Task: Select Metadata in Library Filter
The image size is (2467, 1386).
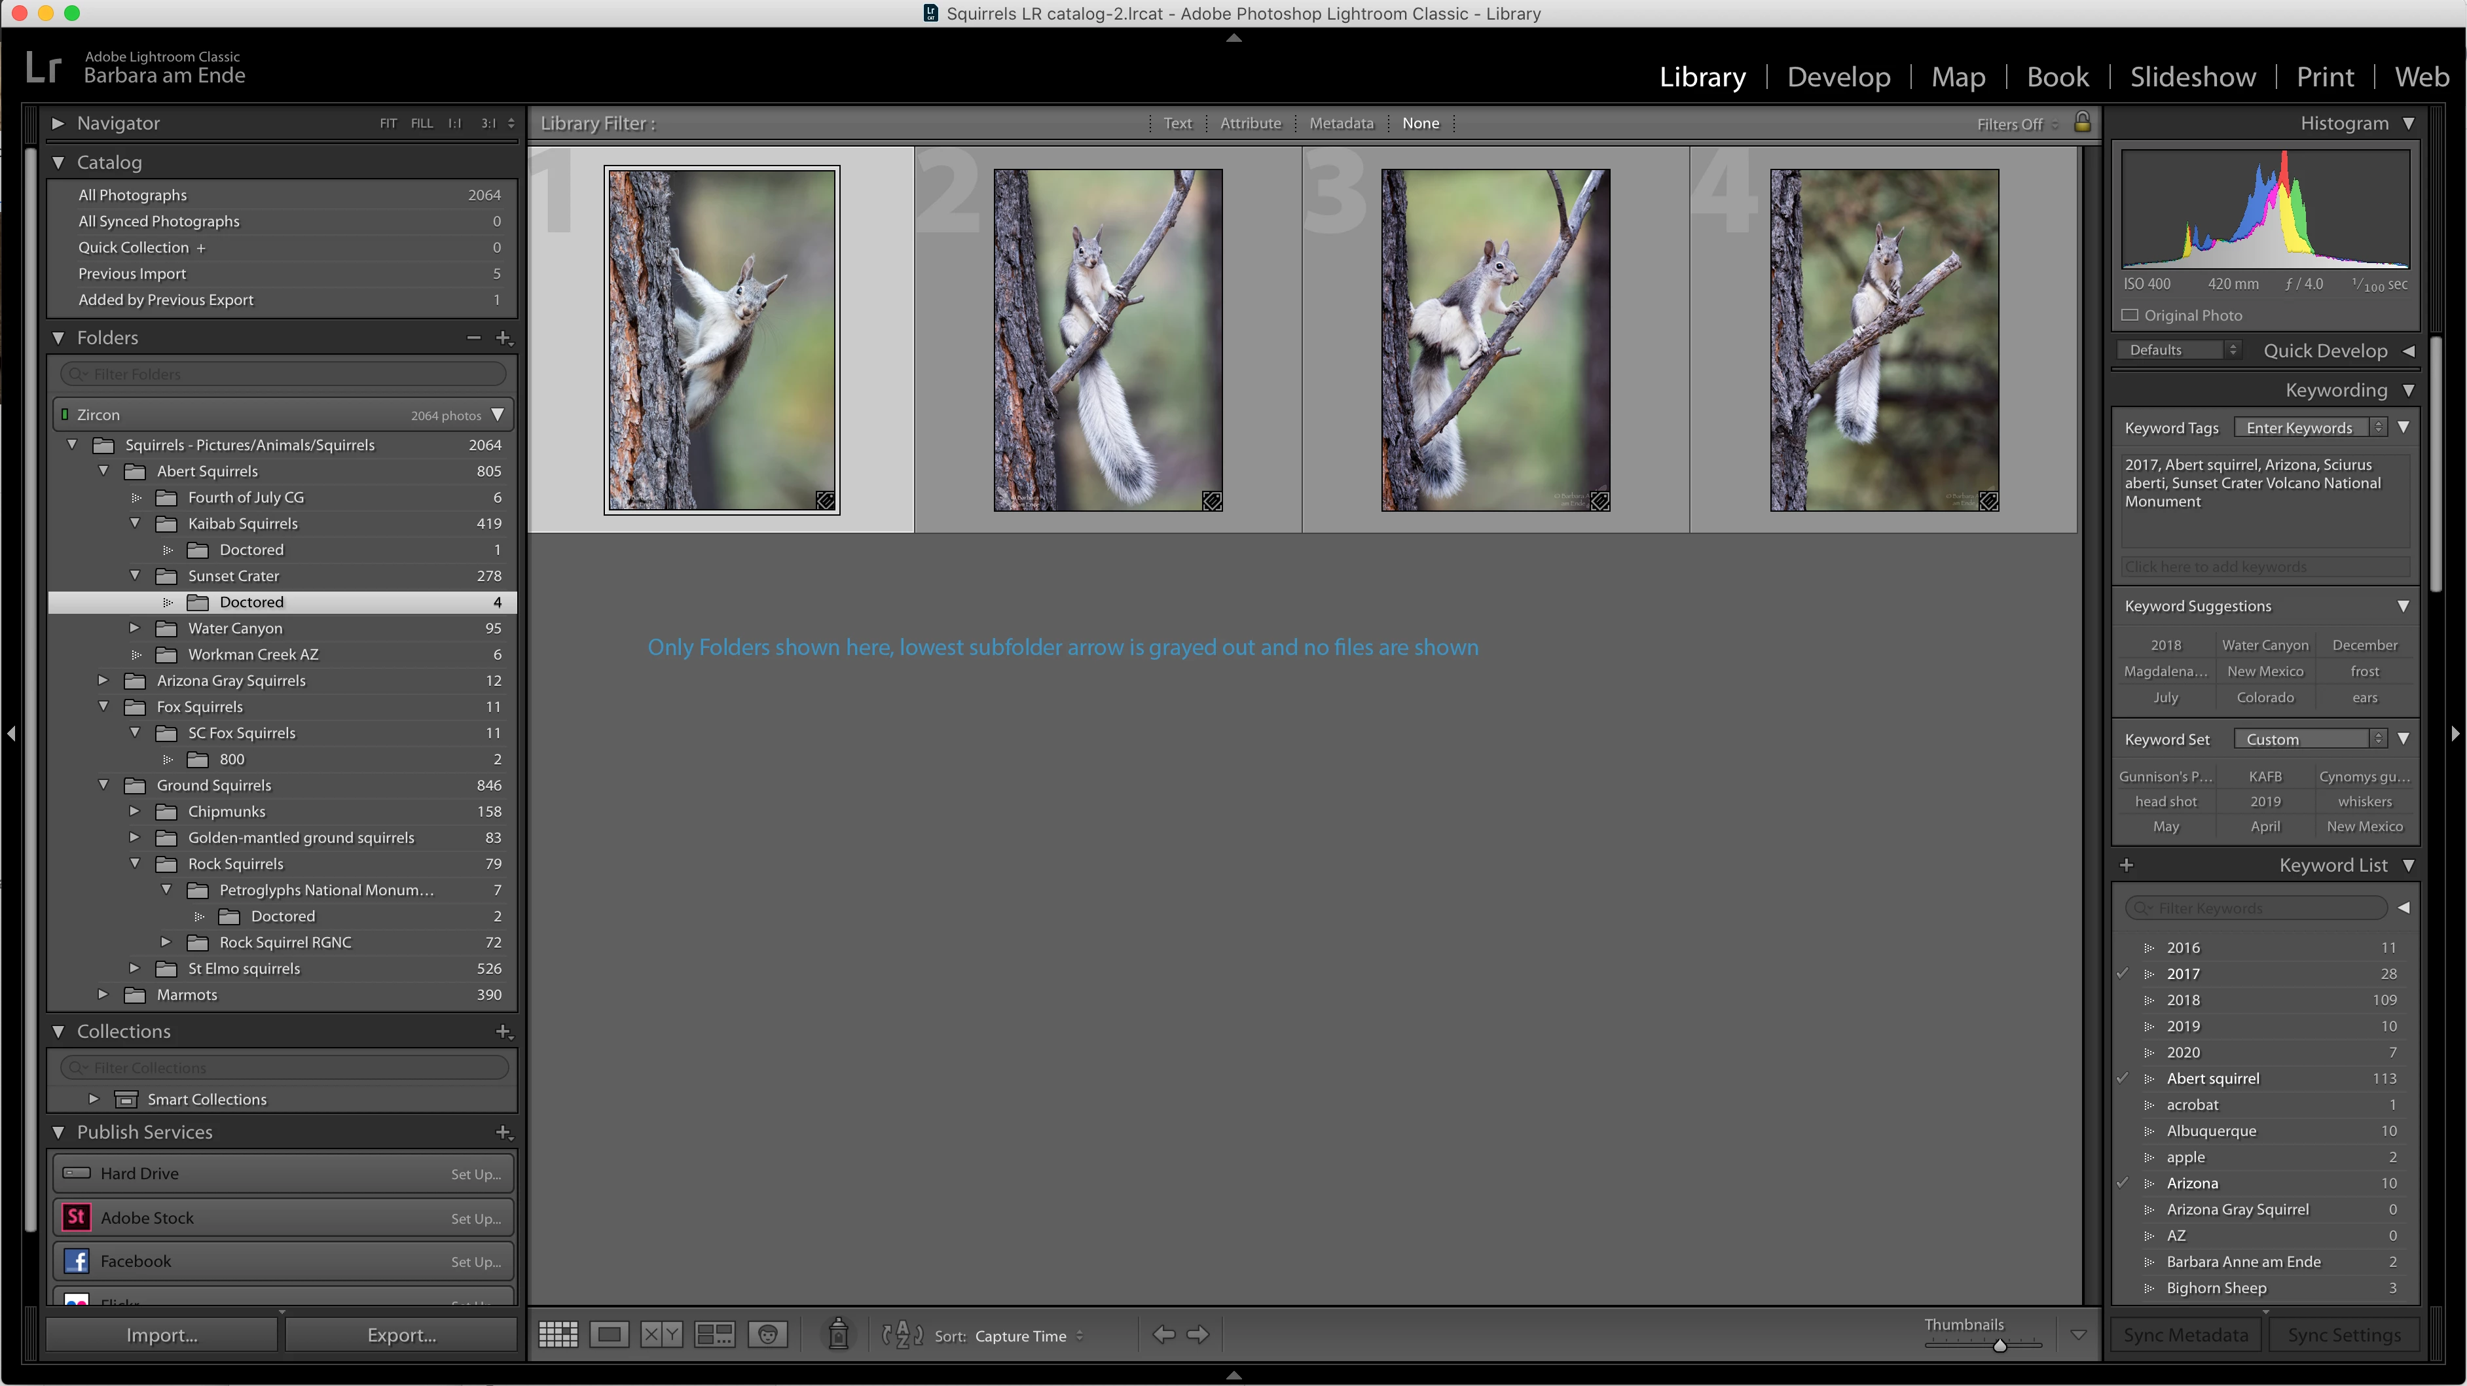Action: click(x=1341, y=124)
